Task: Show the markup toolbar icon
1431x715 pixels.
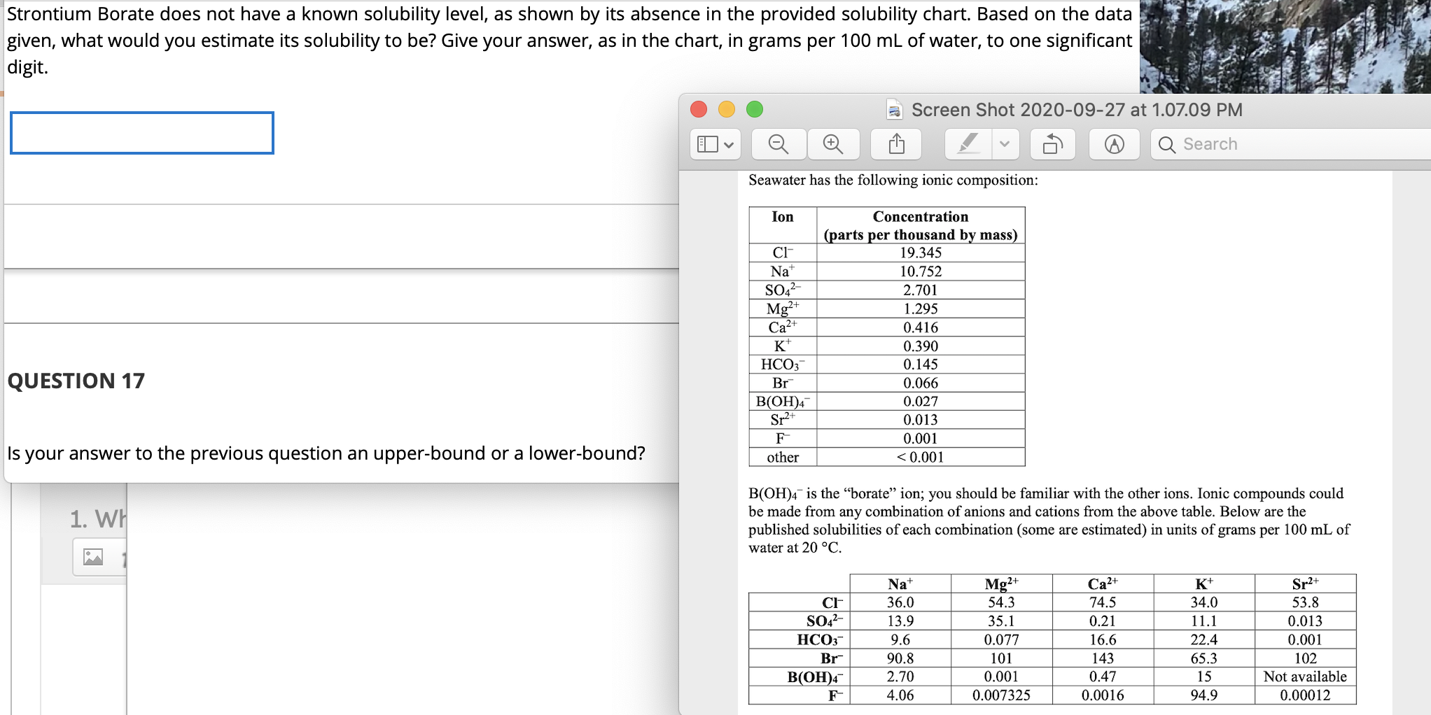Action: [1115, 144]
